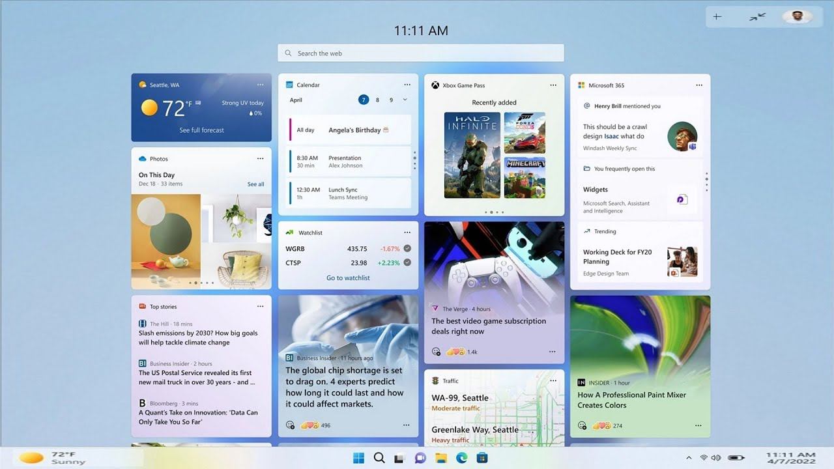Image resolution: width=834 pixels, height=469 pixels.
Task: Open Xbox Game Pass widget options menu
Action: [x=553, y=85]
